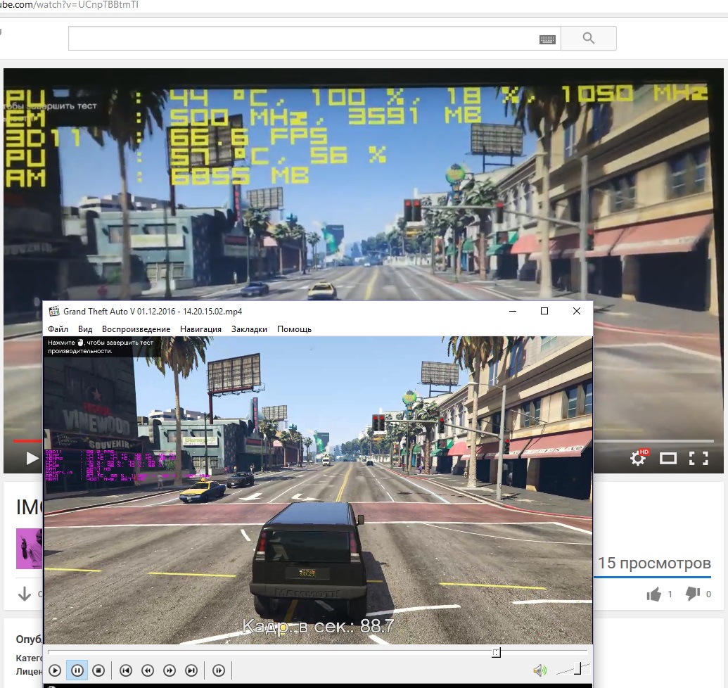
Task: Click the media player title bar icon
Action: (54, 311)
